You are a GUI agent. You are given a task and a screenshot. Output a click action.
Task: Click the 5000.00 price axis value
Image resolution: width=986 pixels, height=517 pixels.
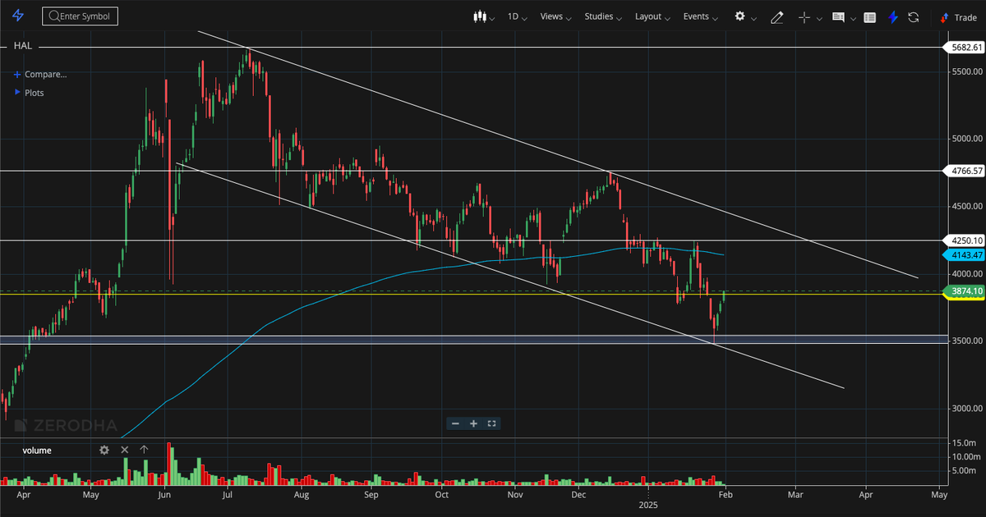click(x=967, y=139)
